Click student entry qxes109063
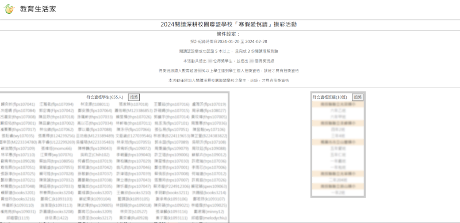Viewport: 460px width, 223px height. point(209,186)
